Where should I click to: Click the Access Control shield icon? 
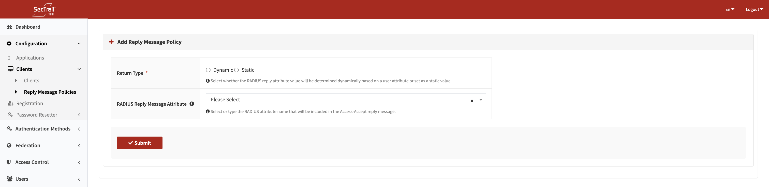coord(9,162)
